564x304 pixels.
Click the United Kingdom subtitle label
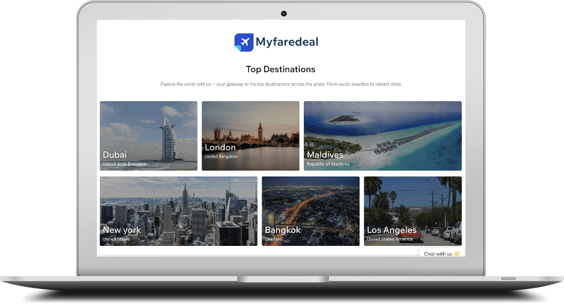[221, 157]
